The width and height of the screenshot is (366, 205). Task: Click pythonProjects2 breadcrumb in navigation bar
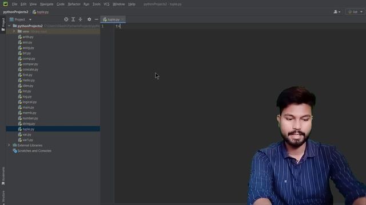(x=15, y=12)
